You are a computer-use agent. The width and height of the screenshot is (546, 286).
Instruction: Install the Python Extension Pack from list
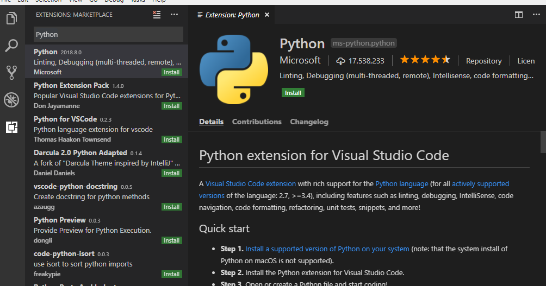172,106
